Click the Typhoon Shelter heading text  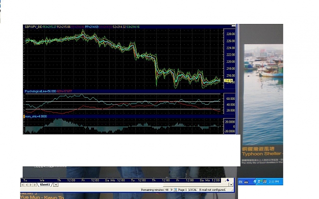point(262,154)
